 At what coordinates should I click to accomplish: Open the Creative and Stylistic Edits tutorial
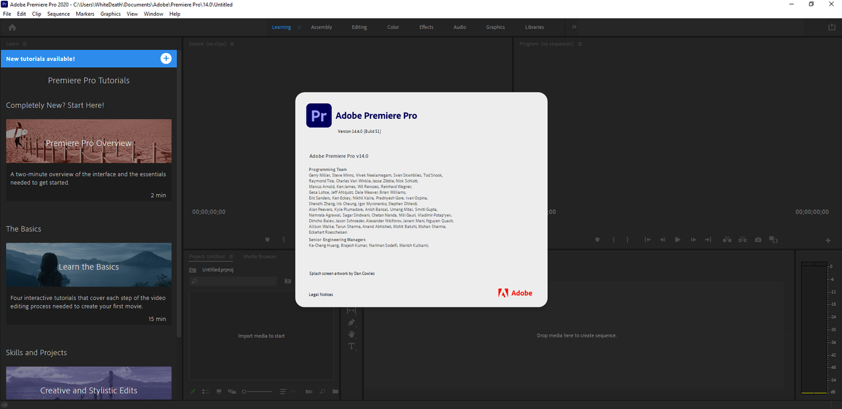pyautogui.click(x=89, y=383)
